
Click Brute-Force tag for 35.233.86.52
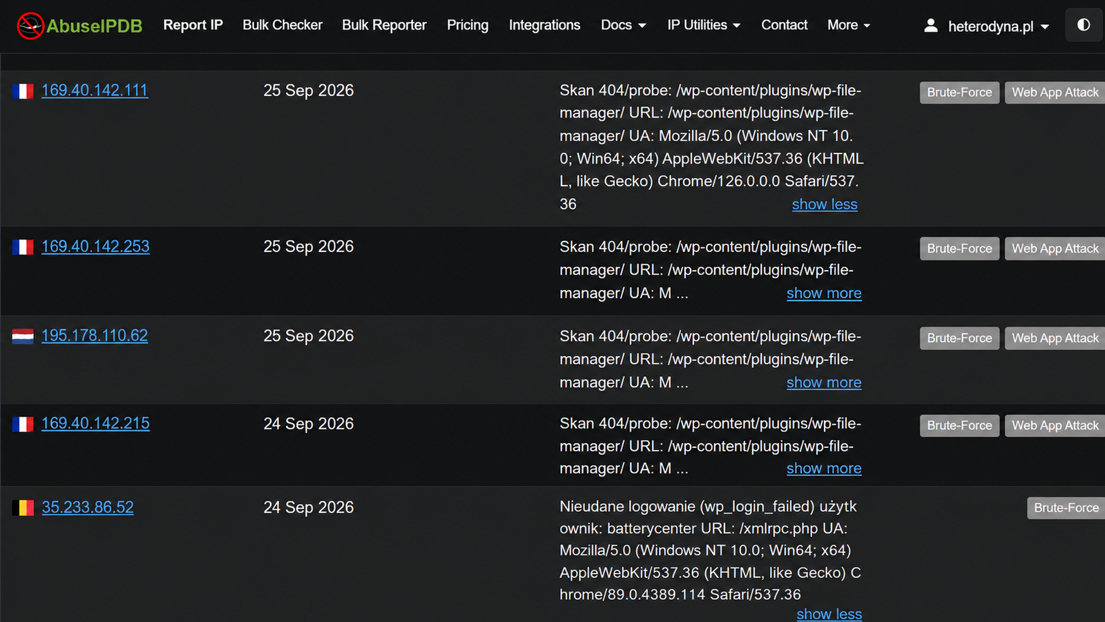tap(1066, 508)
